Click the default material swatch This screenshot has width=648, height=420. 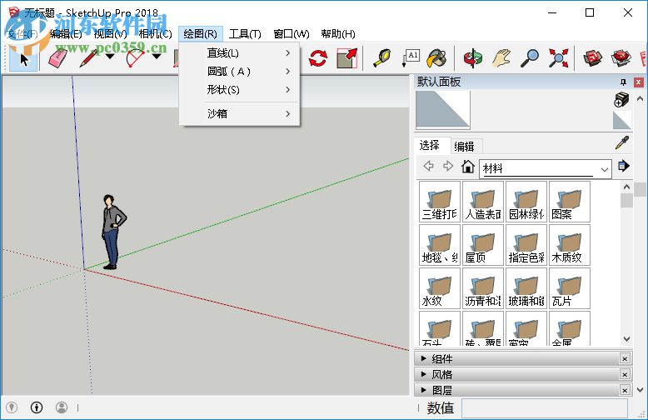point(621,120)
